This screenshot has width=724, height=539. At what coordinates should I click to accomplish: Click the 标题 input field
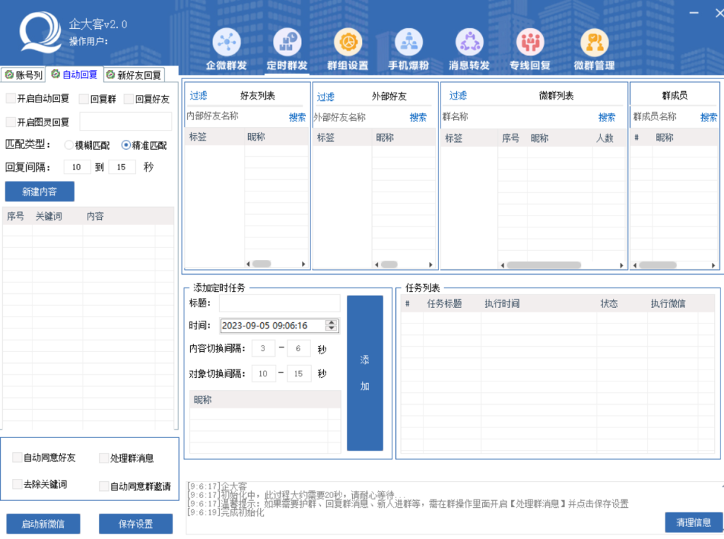tap(279, 304)
